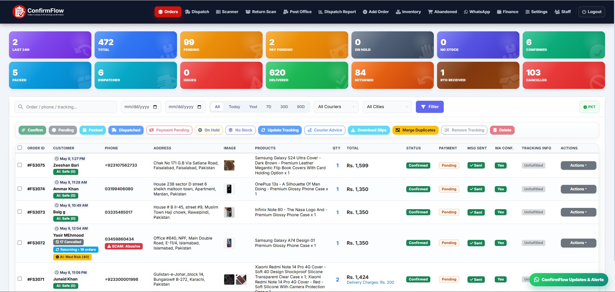Check the box for order #FS3072
Viewport: 615px width, 292px height.
pos(20,243)
